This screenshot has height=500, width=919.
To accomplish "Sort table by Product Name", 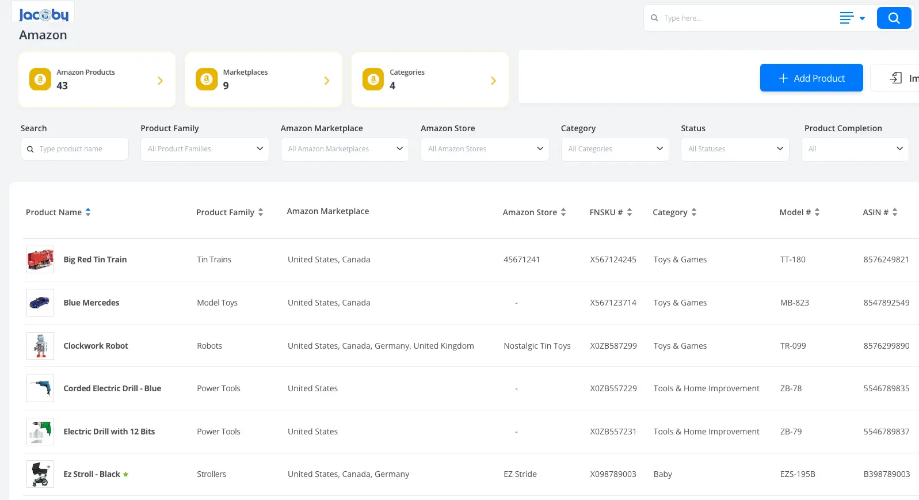I will click(88, 212).
